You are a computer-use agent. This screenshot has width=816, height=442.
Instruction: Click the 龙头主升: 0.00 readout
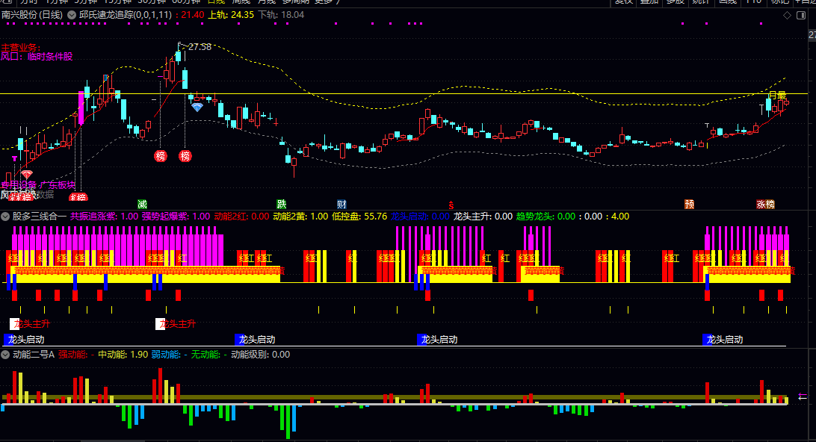pyautogui.click(x=483, y=217)
